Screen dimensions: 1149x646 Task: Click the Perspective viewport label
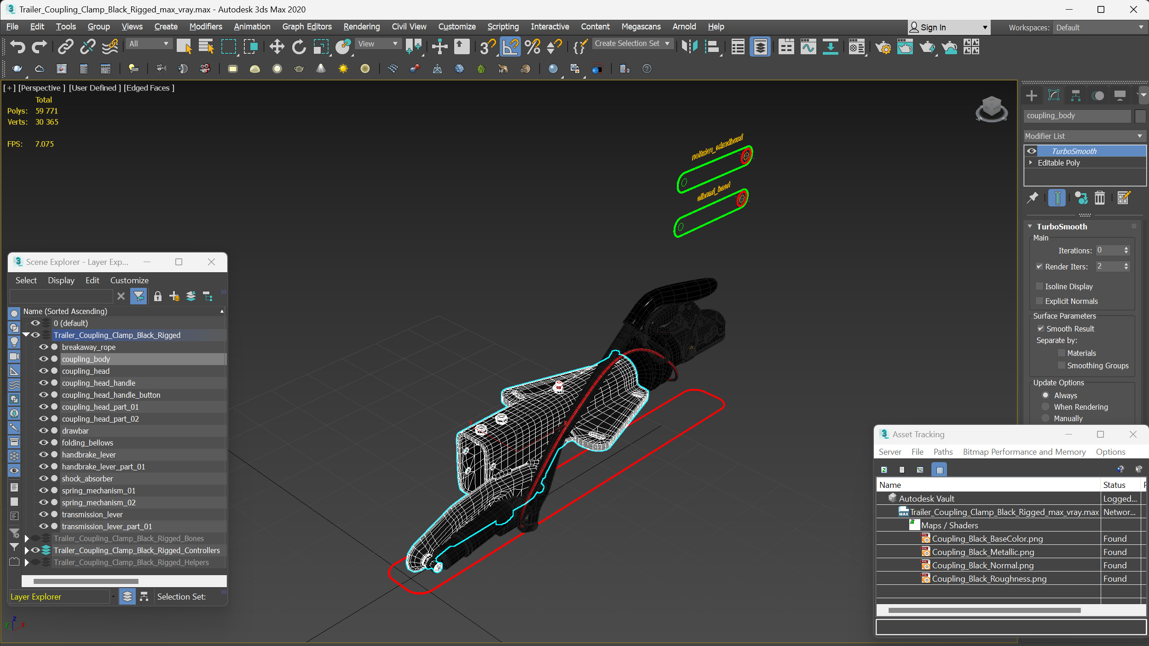click(x=41, y=88)
